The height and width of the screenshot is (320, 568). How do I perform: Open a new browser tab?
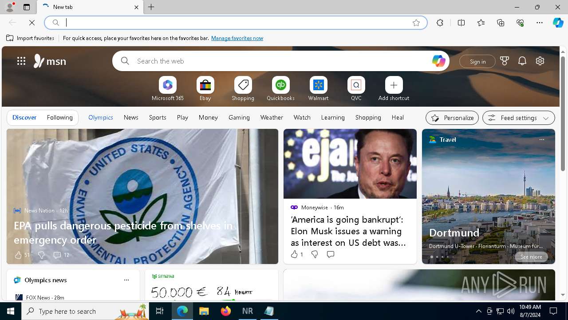point(151,7)
